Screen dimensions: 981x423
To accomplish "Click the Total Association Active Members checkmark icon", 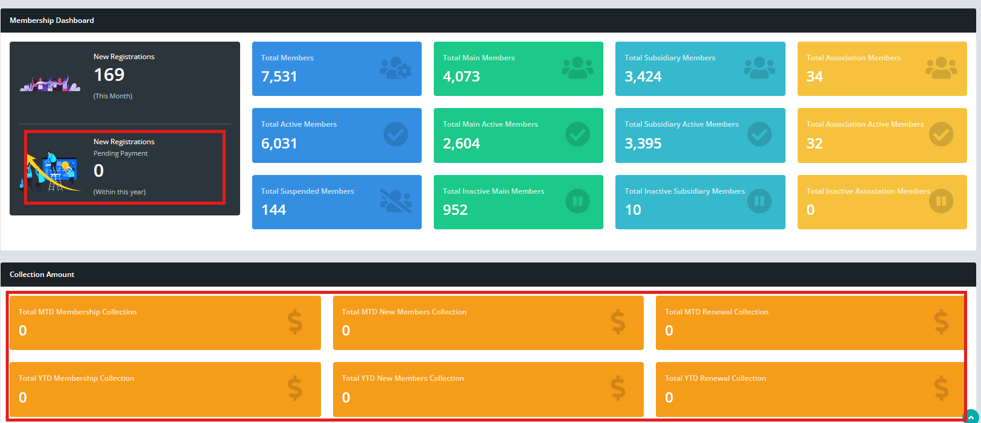I will click(941, 135).
